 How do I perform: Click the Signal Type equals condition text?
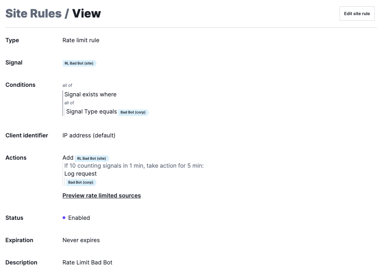pyautogui.click(x=91, y=112)
